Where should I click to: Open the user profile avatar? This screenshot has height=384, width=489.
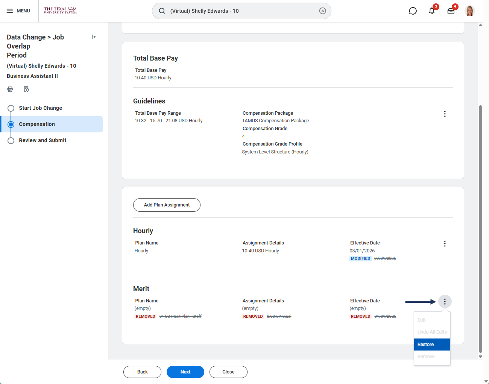pos(469,11)
